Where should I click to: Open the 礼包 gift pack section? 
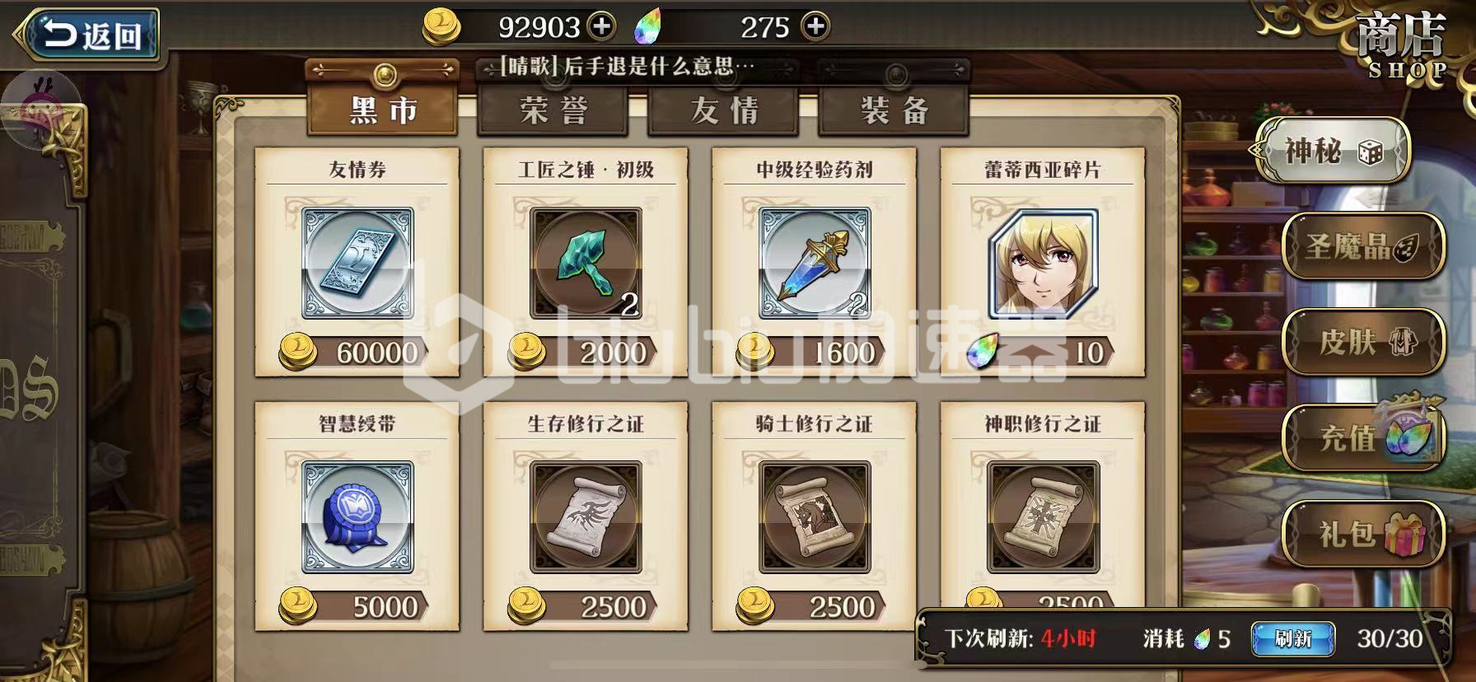[x=1363, y=534]
